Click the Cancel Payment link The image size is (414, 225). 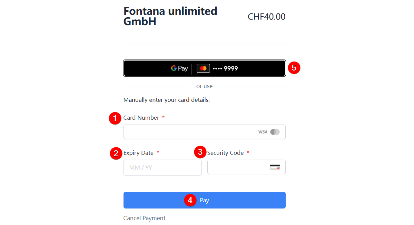click(x=144, y=218)
